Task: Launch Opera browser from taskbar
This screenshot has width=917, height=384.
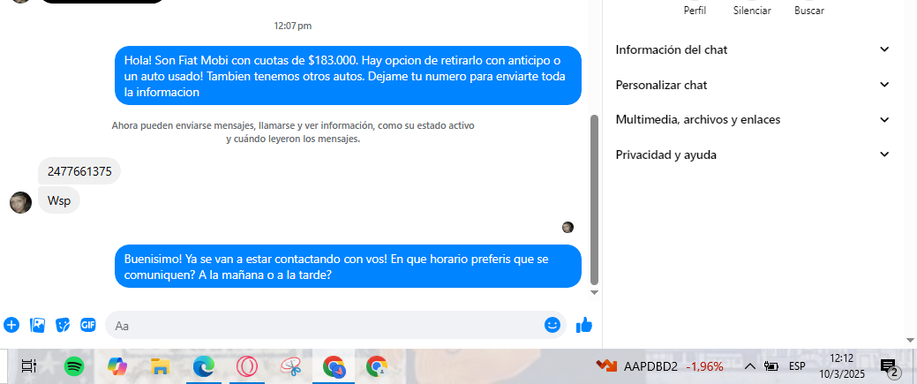Action: (247, 366)
